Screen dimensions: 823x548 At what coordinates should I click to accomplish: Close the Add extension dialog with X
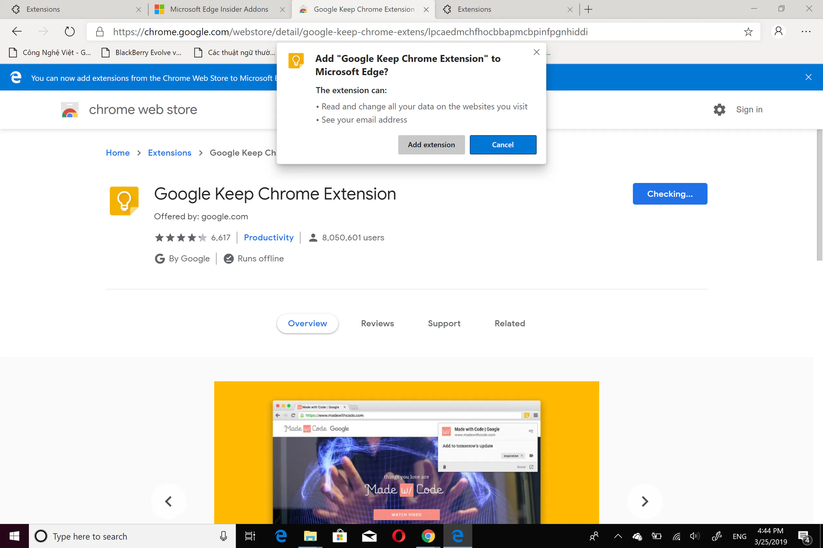point(537,52)
